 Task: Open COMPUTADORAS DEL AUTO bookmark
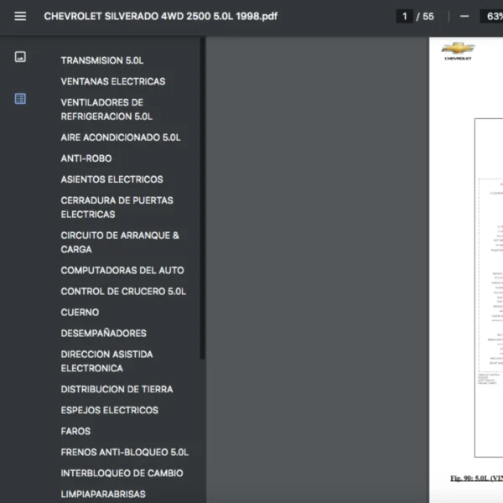point(122,271)
